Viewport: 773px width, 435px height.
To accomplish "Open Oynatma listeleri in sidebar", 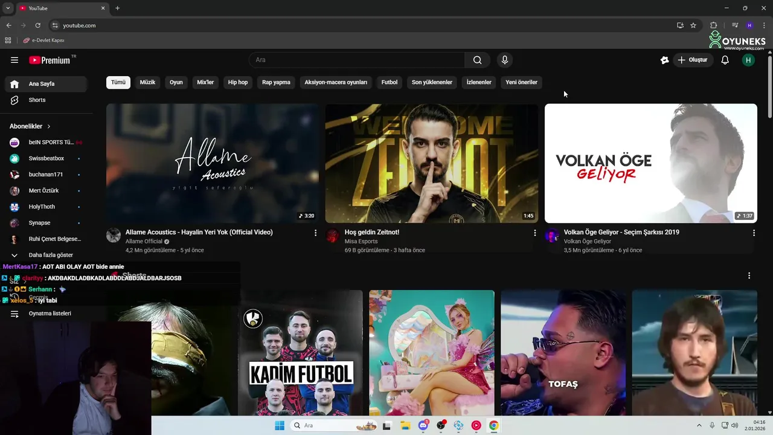I will (x=46, y=314).
